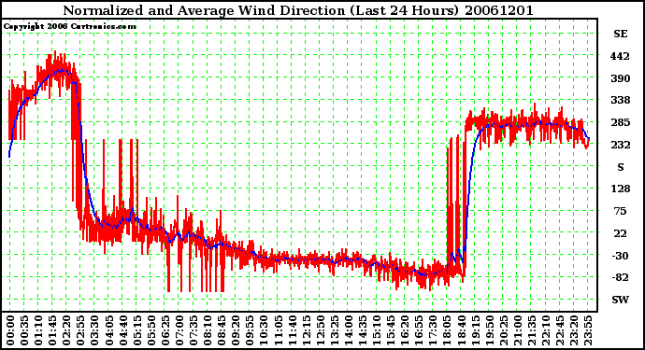The width and height of the screenshot is (645, 350).
Task: Click the 01:10 time label
Action: pyautogui.click(x=37, y=330)
